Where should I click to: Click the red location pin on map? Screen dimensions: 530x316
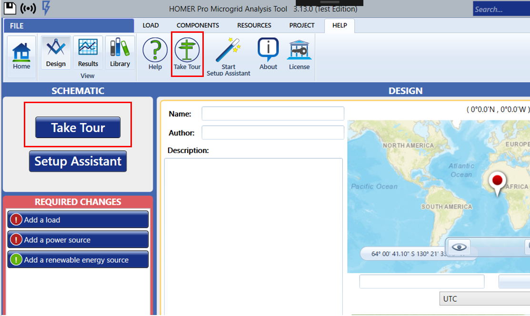pos(497,182)
